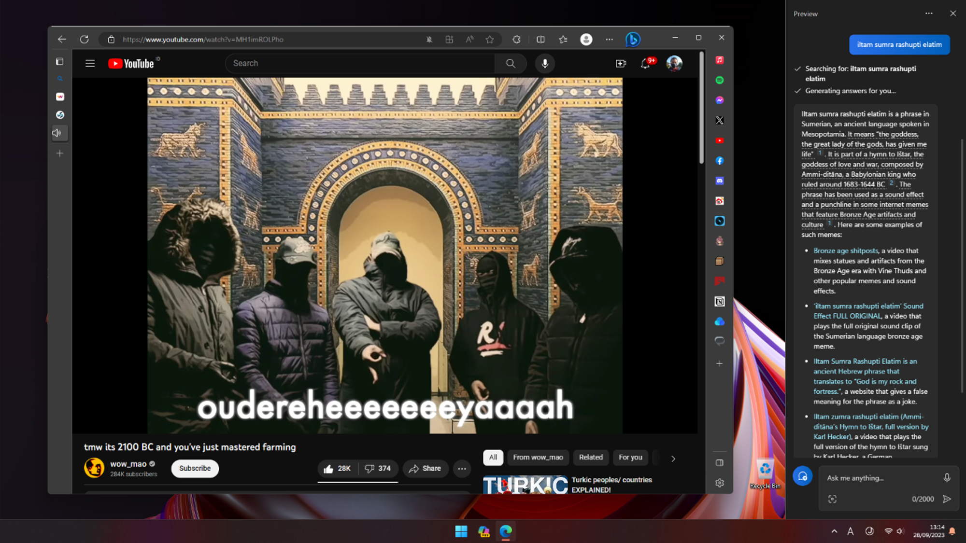
Task: Click the Bing Chat icon in Edge toolbar
Action: pos(633,39)
